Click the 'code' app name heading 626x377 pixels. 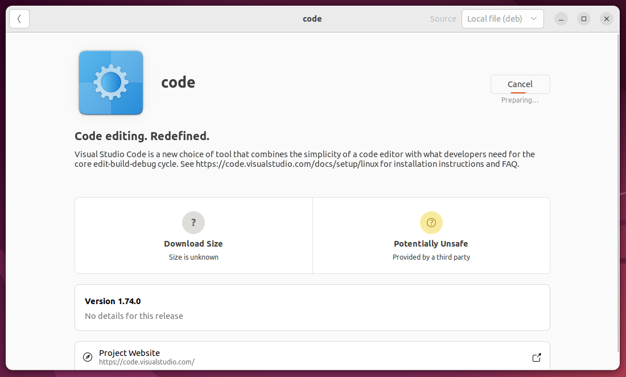[178, 83]
